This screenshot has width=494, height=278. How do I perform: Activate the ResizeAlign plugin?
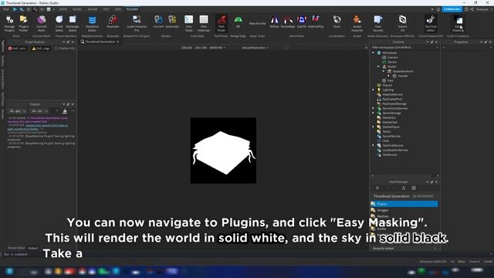[288, 22]
